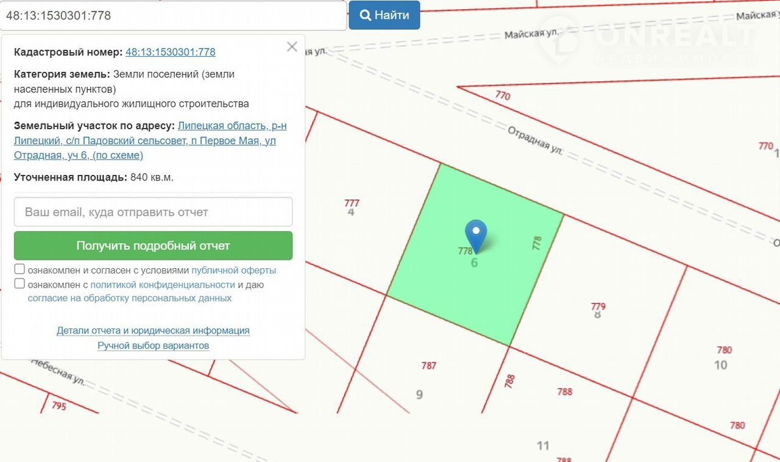Open cadastral number 48:13:1530301:778 link
The width and height of the screenshot is (780, 462).
pos(170,52)
